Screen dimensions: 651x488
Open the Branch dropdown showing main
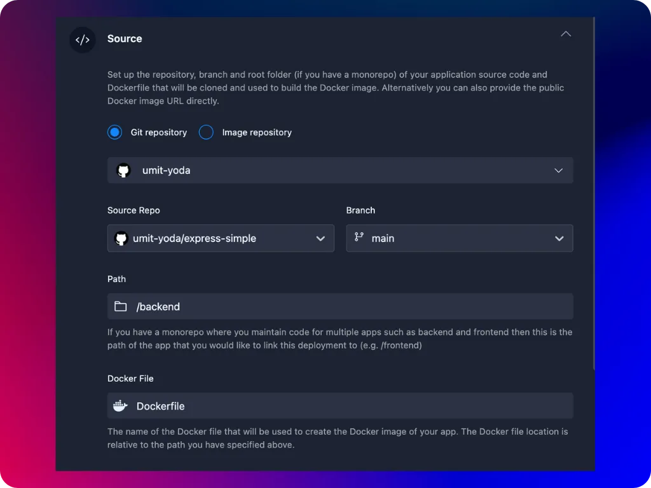click(459, 238)
